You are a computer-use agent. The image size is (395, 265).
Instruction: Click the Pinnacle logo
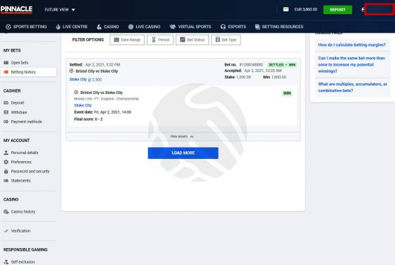[x=16, y=9]
